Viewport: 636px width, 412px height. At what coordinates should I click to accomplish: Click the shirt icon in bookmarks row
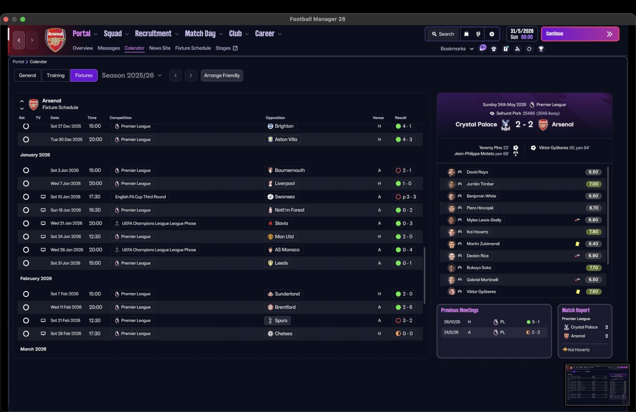(493, 49)
